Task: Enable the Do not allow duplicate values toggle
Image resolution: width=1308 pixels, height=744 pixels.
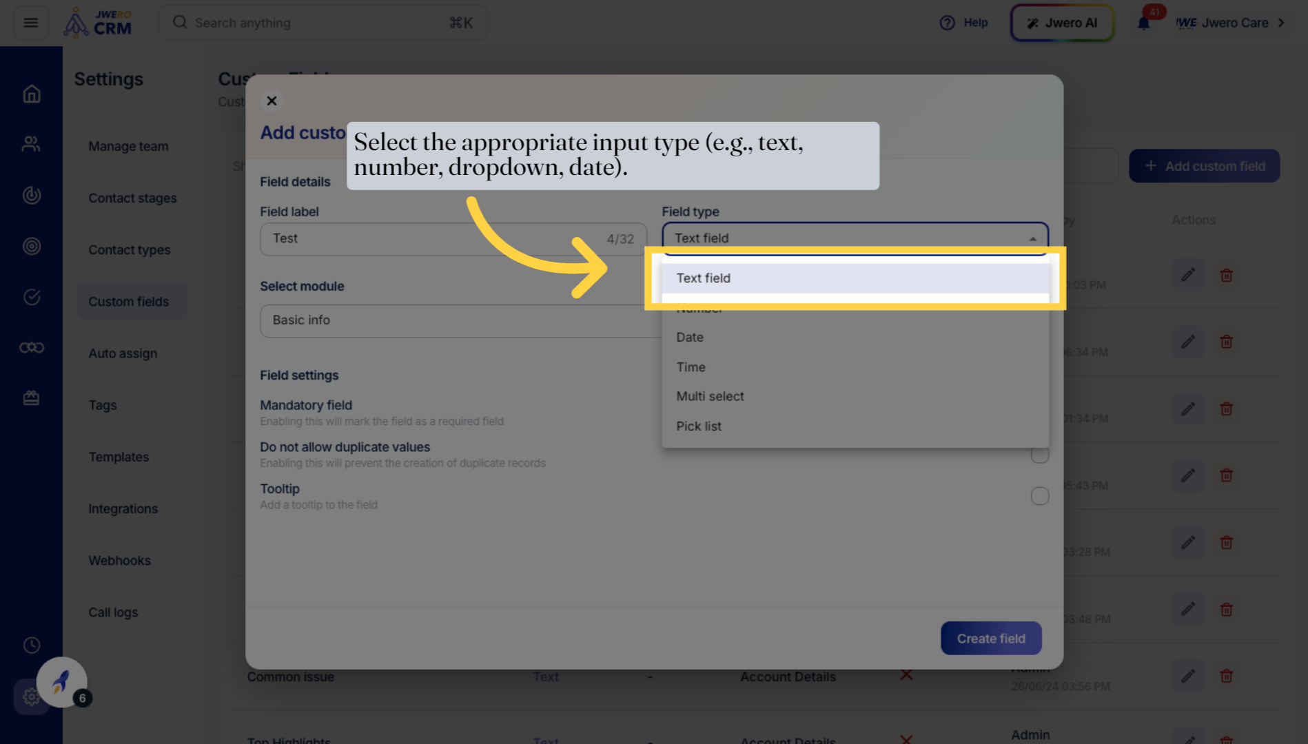Action: click(x=1040, y=454)
